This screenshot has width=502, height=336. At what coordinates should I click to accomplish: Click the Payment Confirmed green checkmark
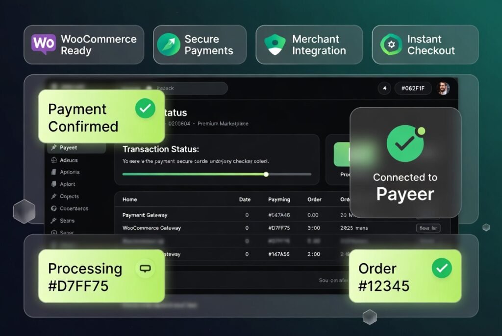pos(145,108)
